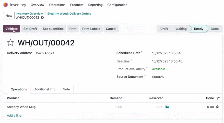Screen dimensions: 224x123
Task: Open column settings icon next to Done
Action: [218, 98]
